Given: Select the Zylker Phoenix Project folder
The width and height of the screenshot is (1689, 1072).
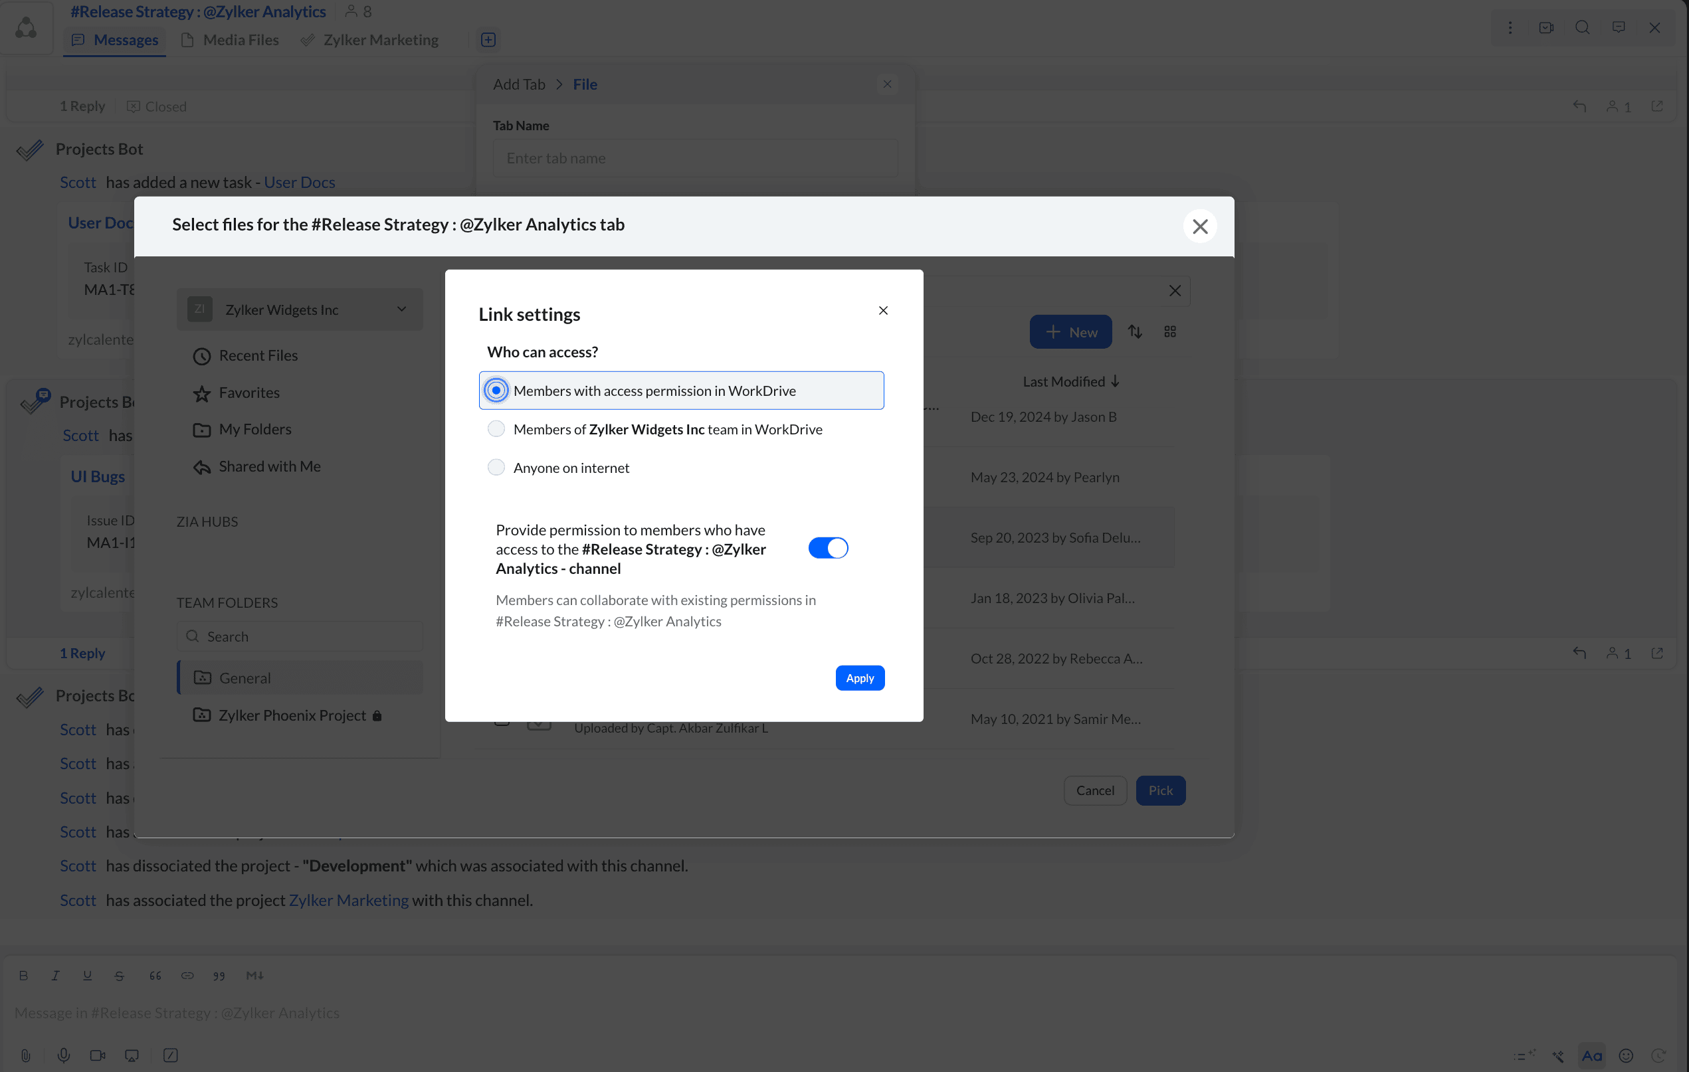Looking at the screenshot, I should [288, 716].
